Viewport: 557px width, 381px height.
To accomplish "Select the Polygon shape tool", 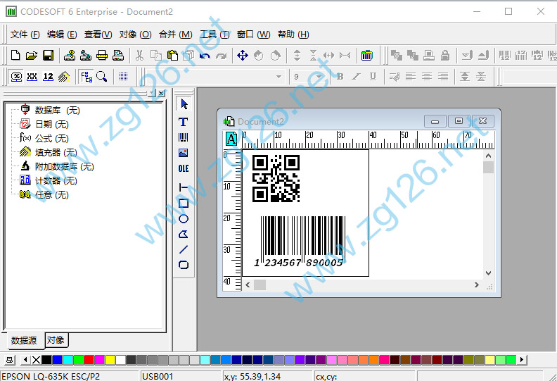I will pos(184,234).
